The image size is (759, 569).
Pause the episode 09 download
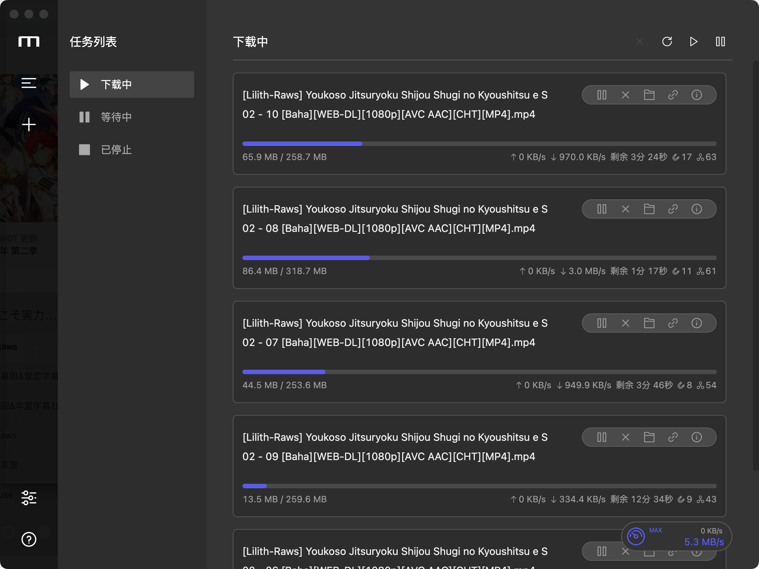click(x=602, y=437)
